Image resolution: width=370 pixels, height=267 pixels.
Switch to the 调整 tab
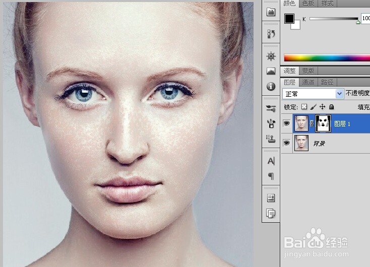coord(289,71)
